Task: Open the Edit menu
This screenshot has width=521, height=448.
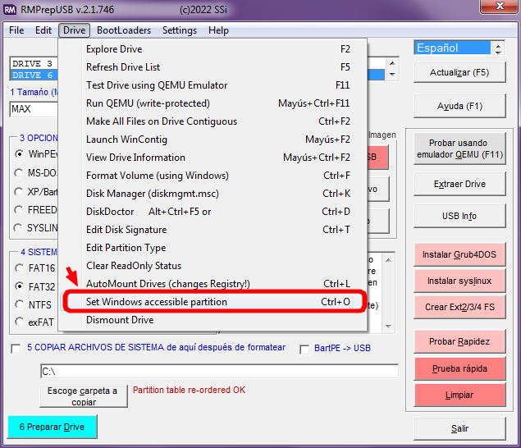Action: click(43, 30)
